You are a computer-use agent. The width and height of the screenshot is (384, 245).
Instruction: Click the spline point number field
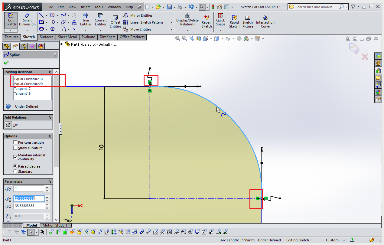click(x=29, y=188)
